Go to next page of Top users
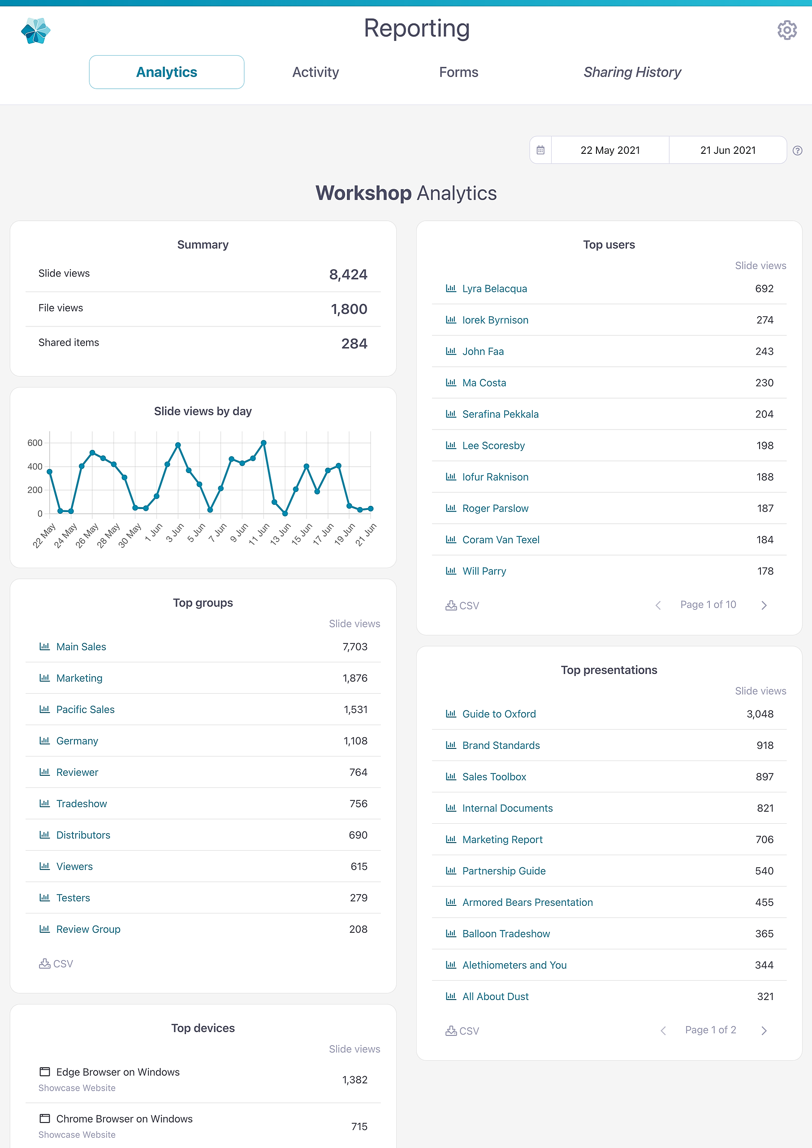 [764, 605]
